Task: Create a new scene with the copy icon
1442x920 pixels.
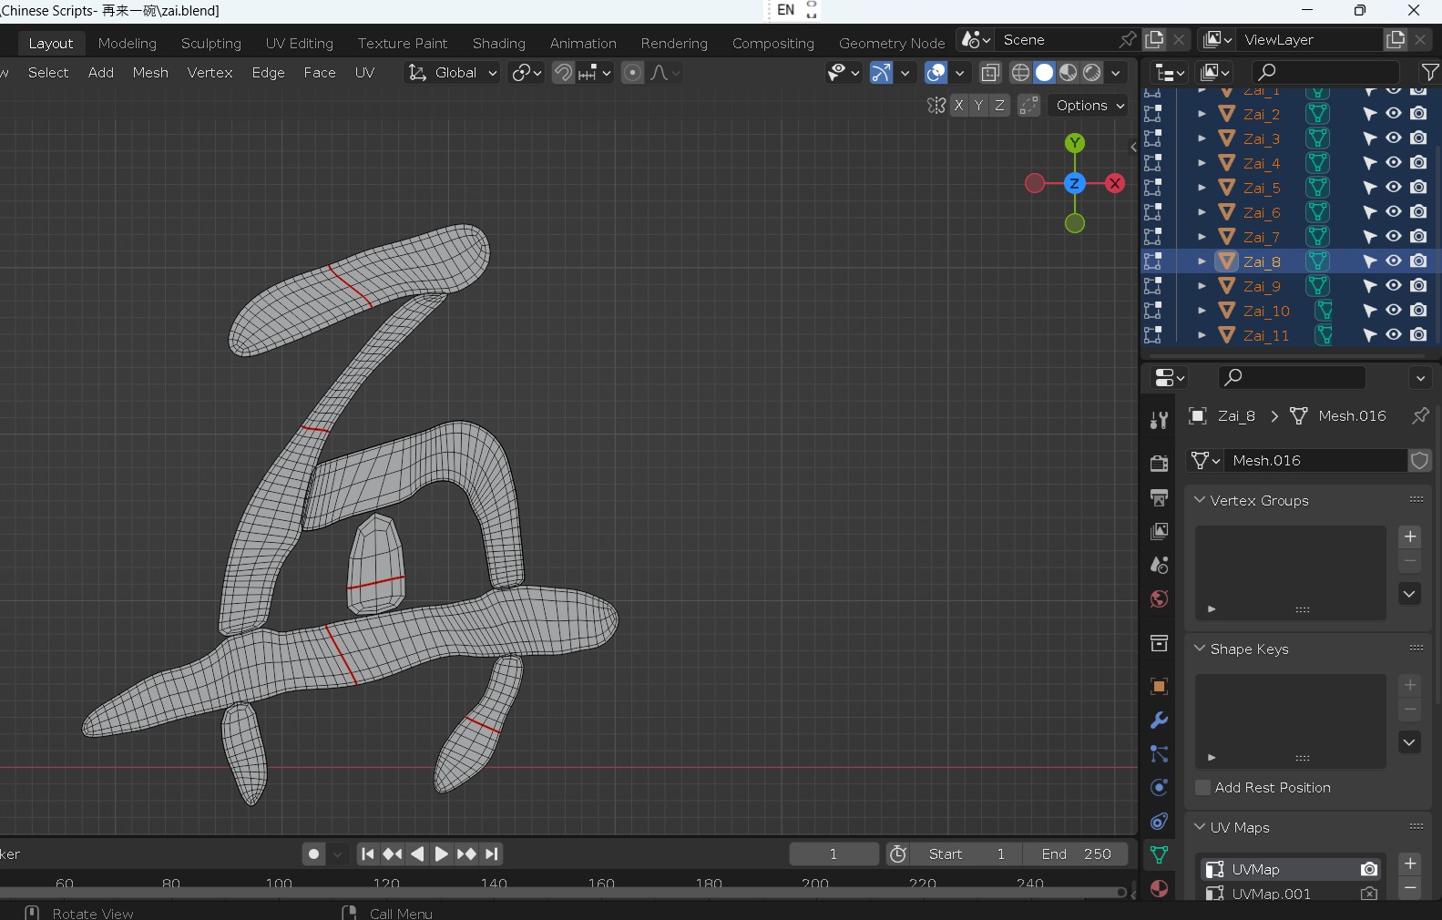Action: [1154, 40]
